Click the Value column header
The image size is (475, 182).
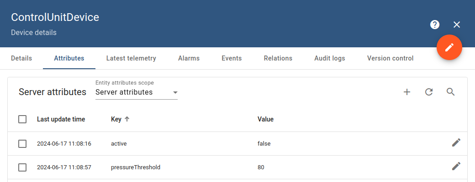point(265,119)
